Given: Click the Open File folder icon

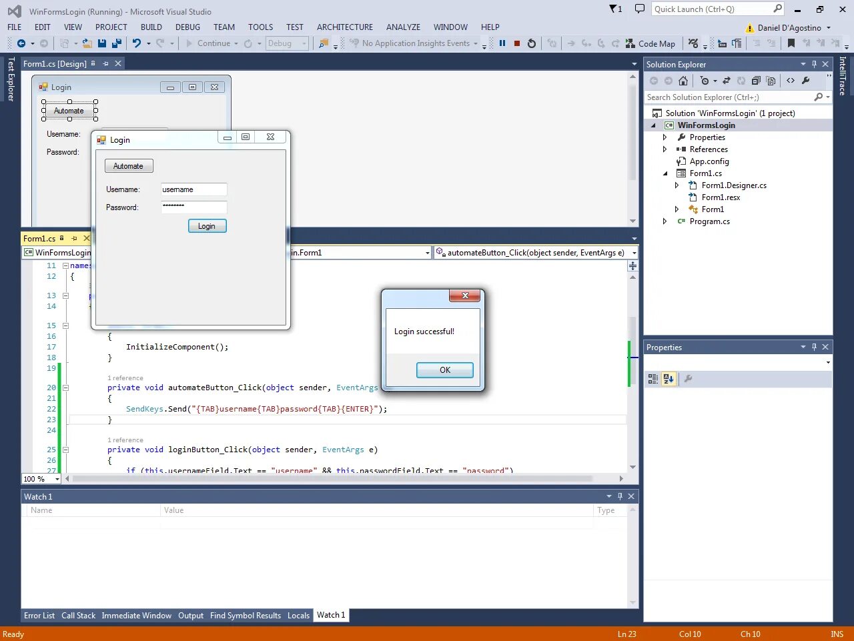Looking at the screenshot, I should (x=87, y=43).
